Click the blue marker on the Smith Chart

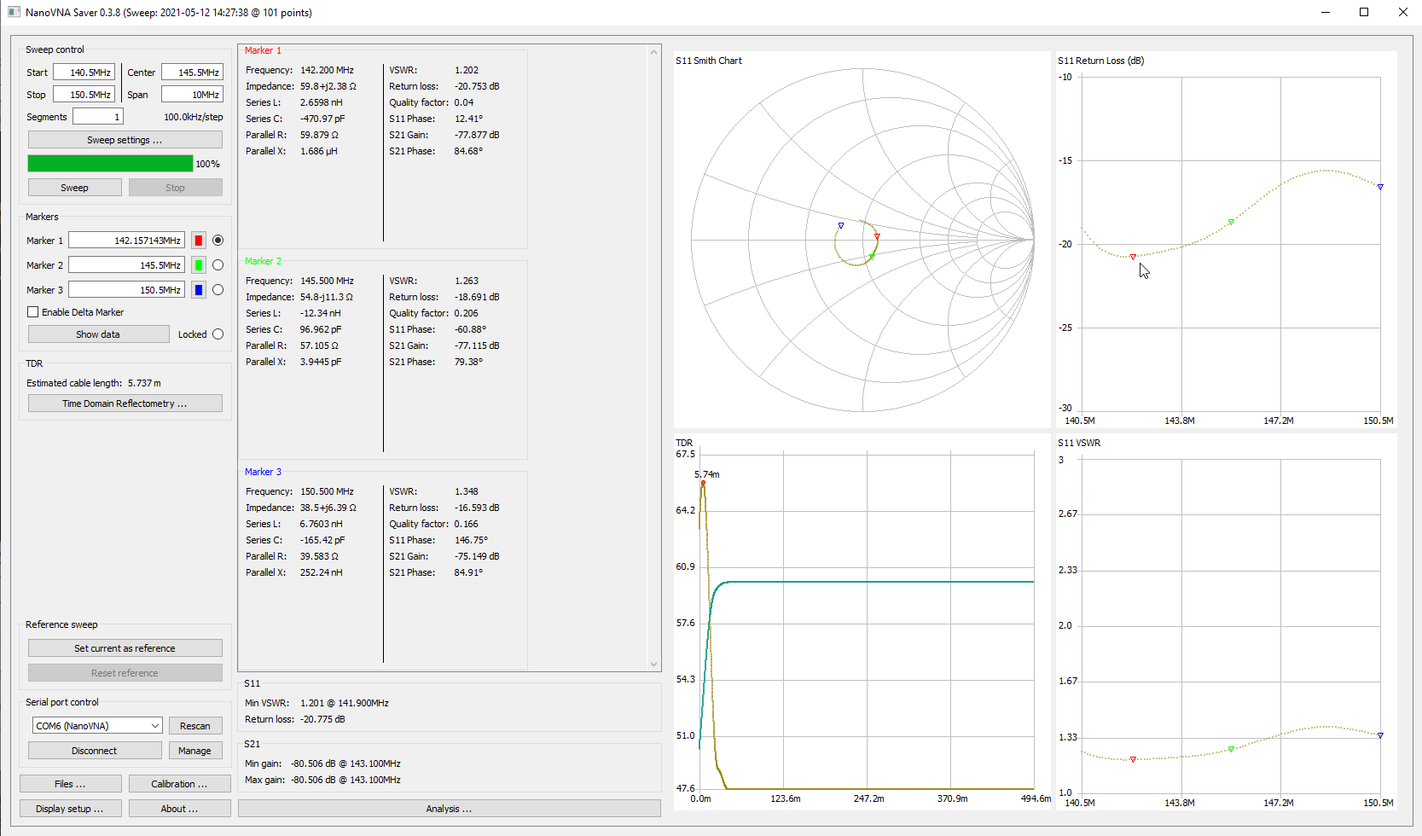(x=841, y=225)
